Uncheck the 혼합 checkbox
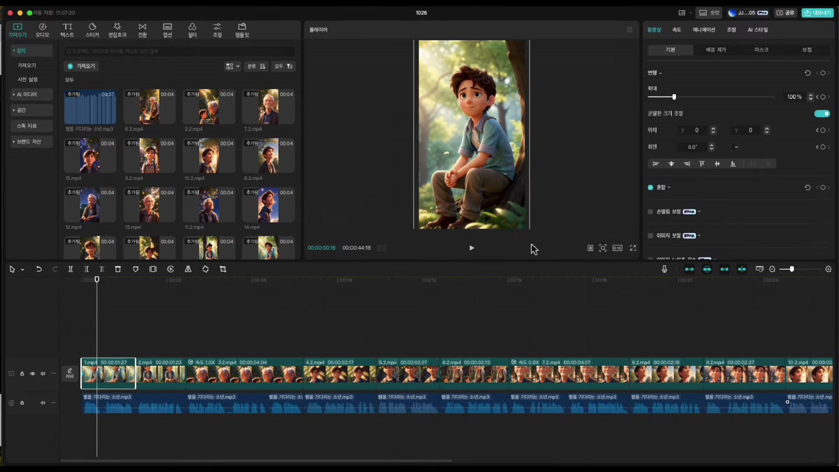839x472 pixels. (650, 187)
